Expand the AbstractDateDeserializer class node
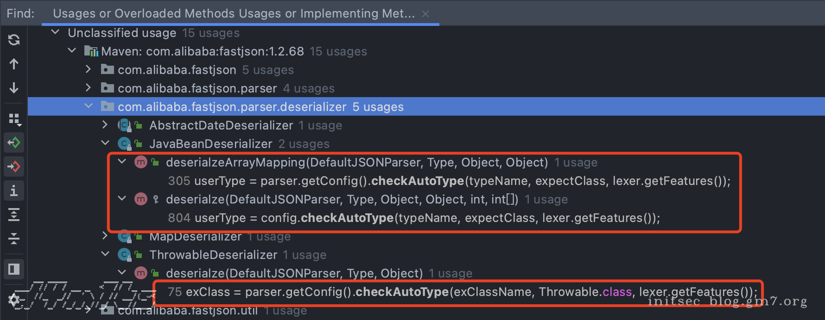 [x=105, y=125]
